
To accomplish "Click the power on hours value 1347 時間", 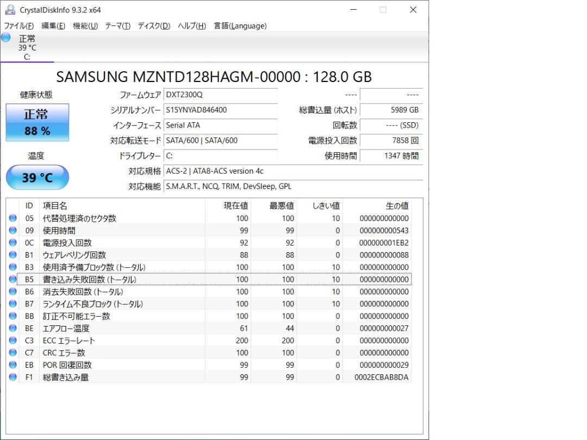I will (391, 156).
